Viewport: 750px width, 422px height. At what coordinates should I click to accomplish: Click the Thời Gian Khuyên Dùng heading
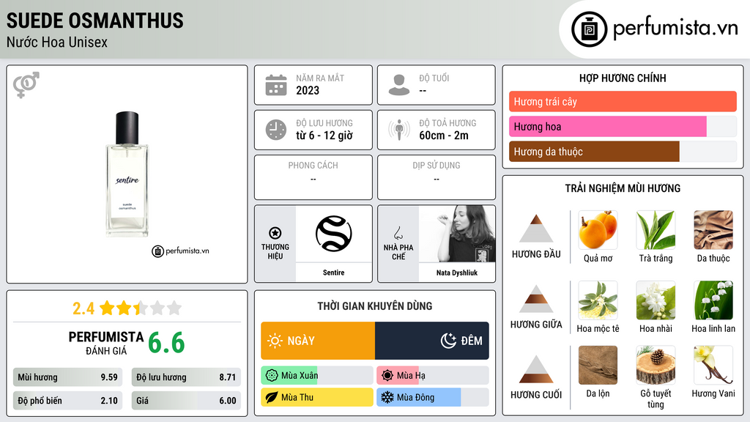tap(375, 306)
